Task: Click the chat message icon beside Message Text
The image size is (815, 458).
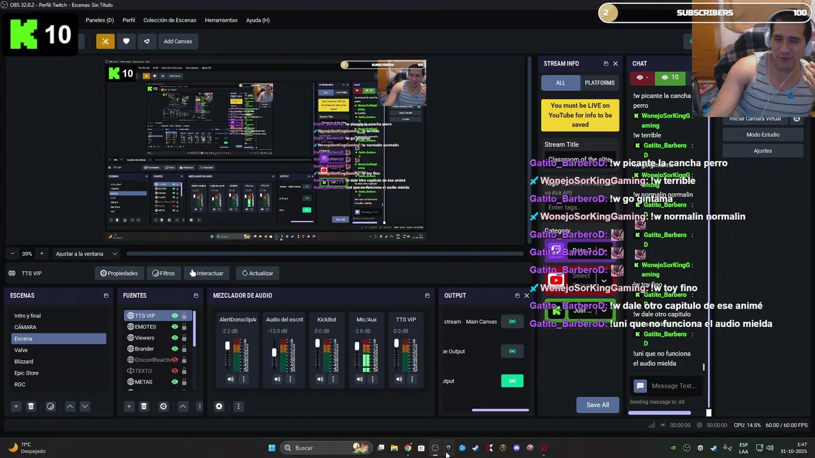Action: (x=640, y=385)
